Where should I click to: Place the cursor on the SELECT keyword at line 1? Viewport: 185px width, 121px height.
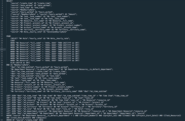tap(9, 1)
